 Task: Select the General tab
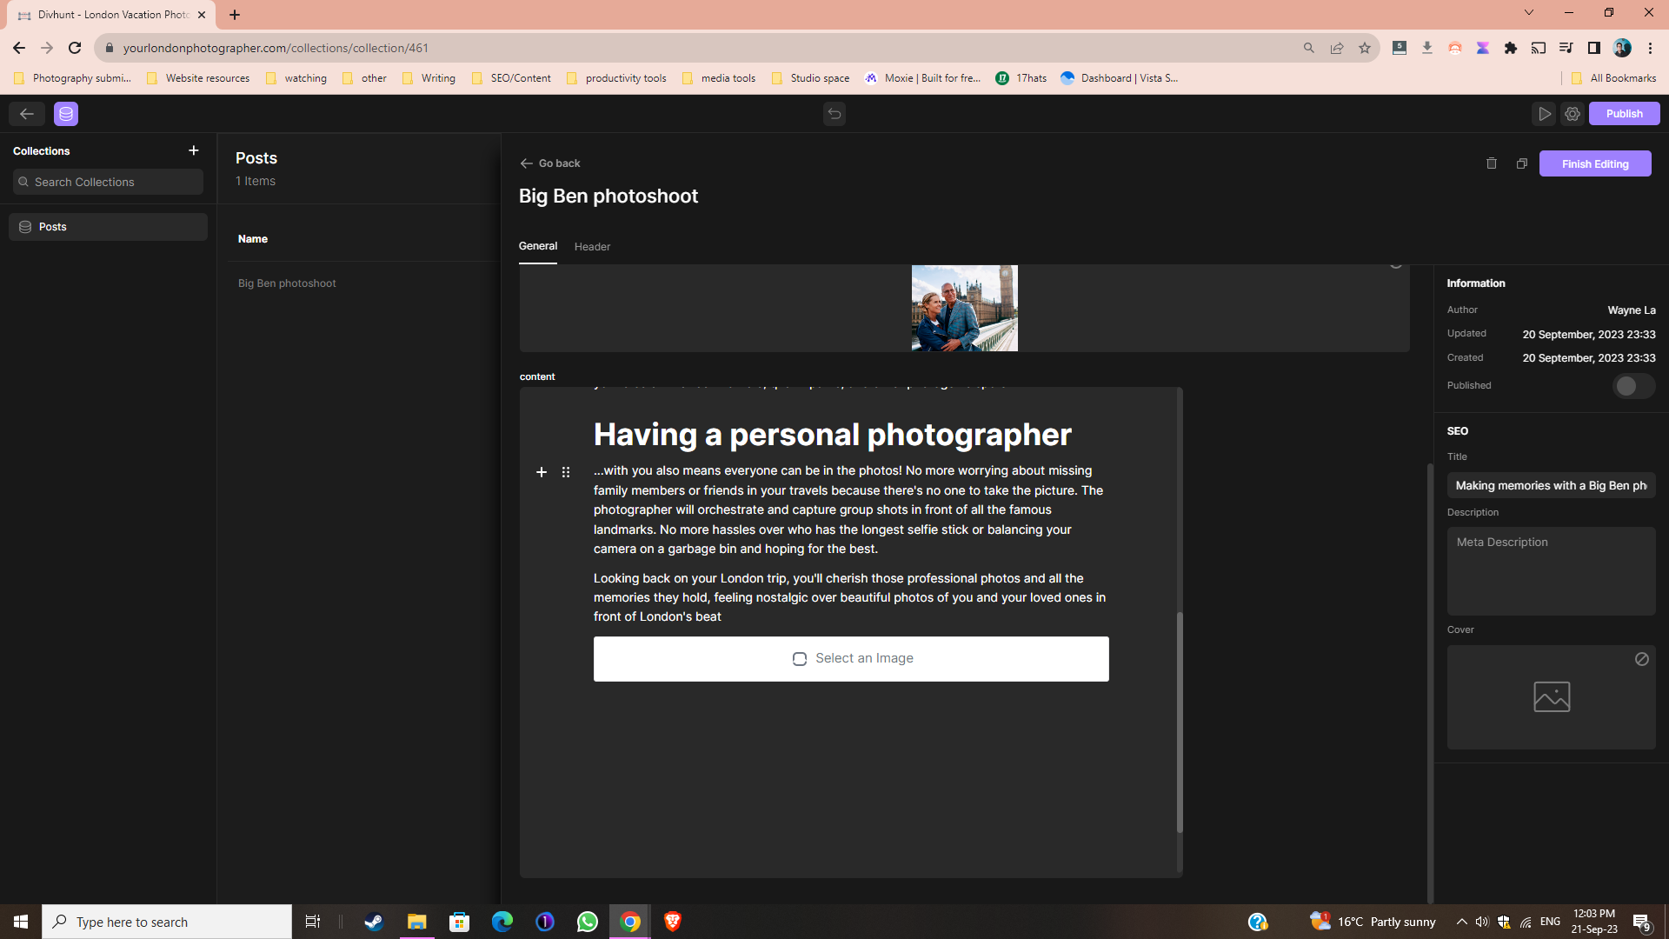pyautogui.click(x=538, y=246)
